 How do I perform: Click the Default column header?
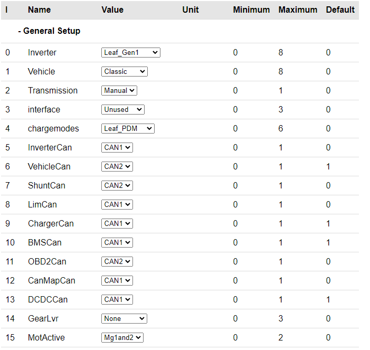pyautogui.click(x=340, y=10)
